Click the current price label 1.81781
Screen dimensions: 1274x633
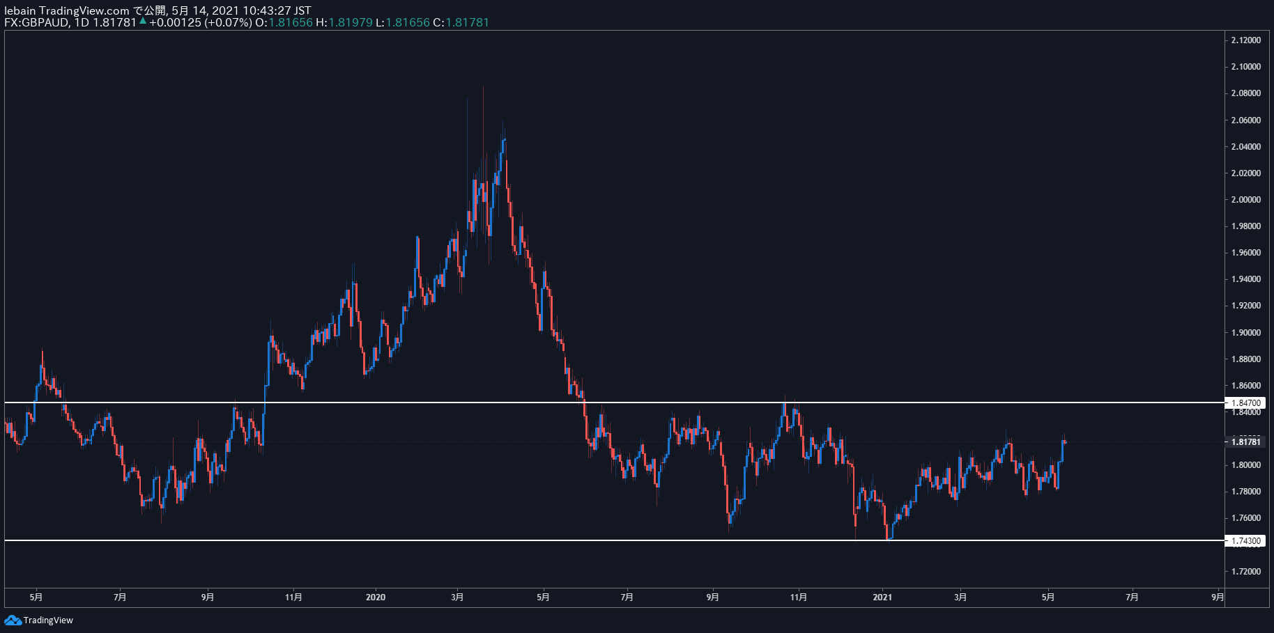coord(1245,441)
